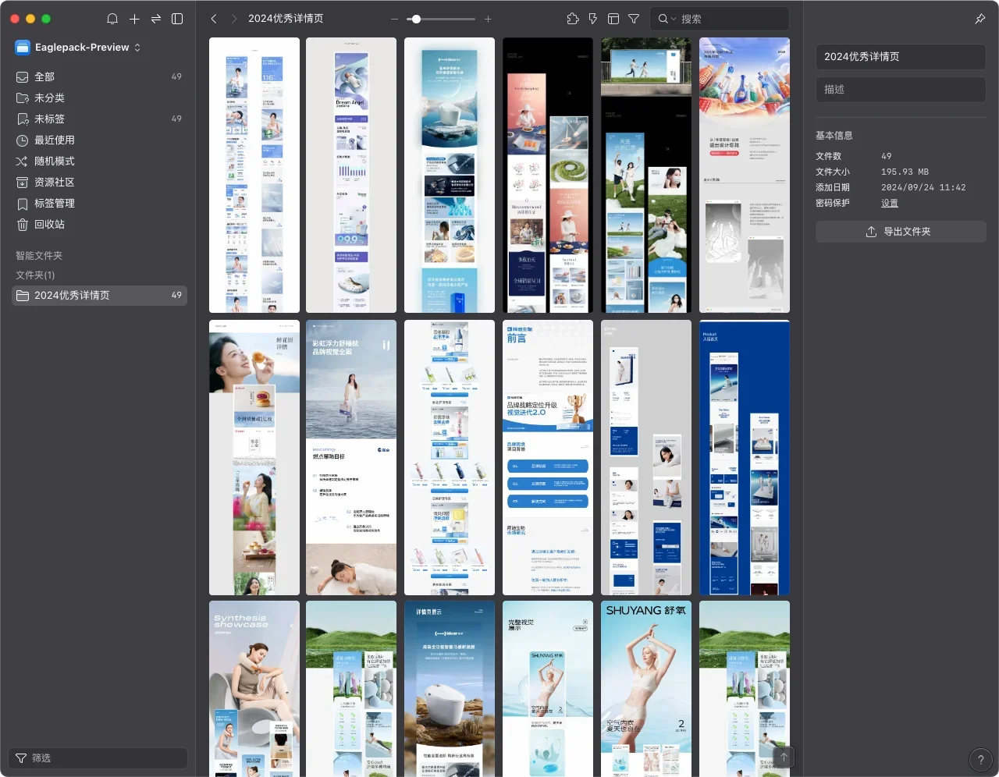
Task: Toggle the sidebar panel icon
Action: 177,19
